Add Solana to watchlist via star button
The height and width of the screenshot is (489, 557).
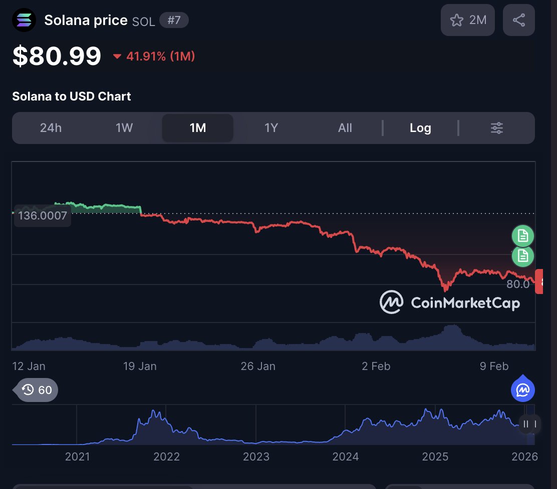[x=467, y=20]
